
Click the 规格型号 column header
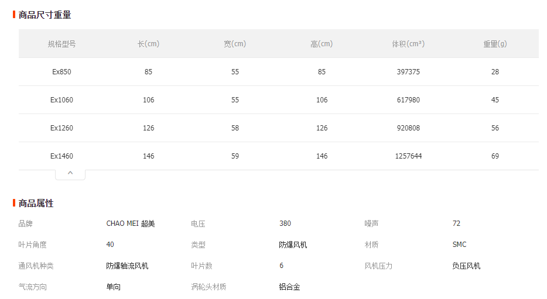pos(61,44)
